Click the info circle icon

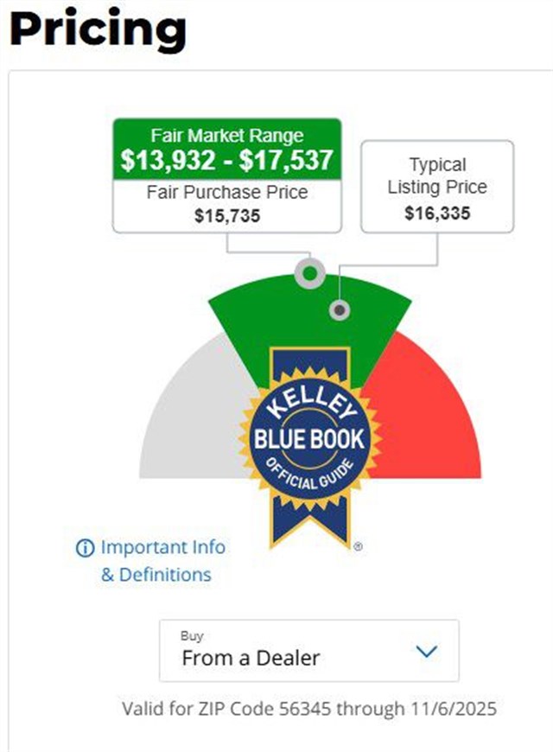point(85,548)
